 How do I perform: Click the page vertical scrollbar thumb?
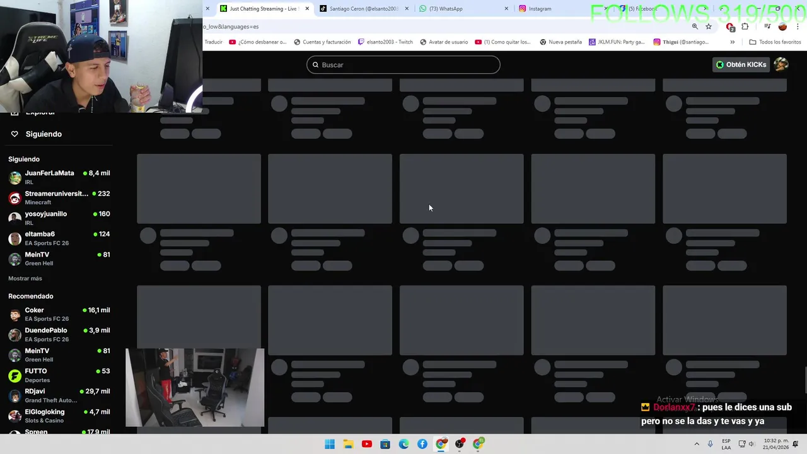(804, 380)
